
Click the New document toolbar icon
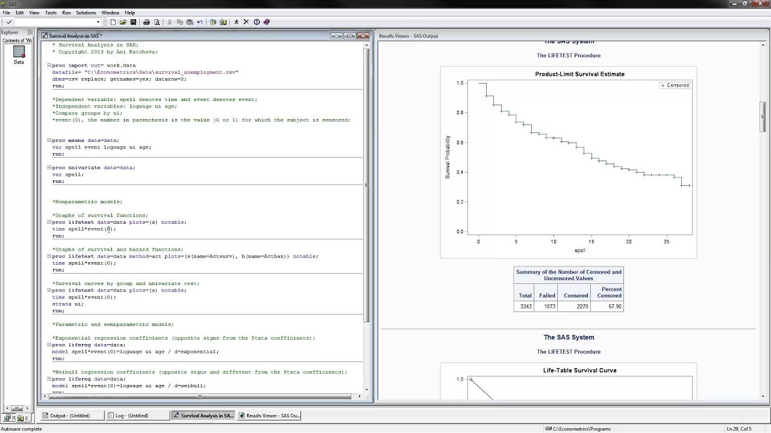(113, 22)
